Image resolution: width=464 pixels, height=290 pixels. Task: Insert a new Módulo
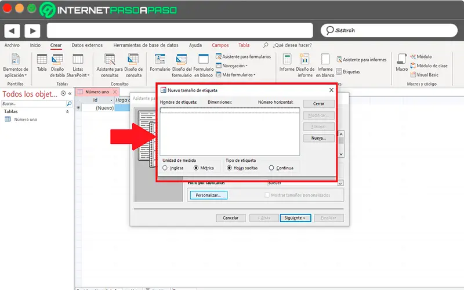pyautogui.click(x=421, y=56)
